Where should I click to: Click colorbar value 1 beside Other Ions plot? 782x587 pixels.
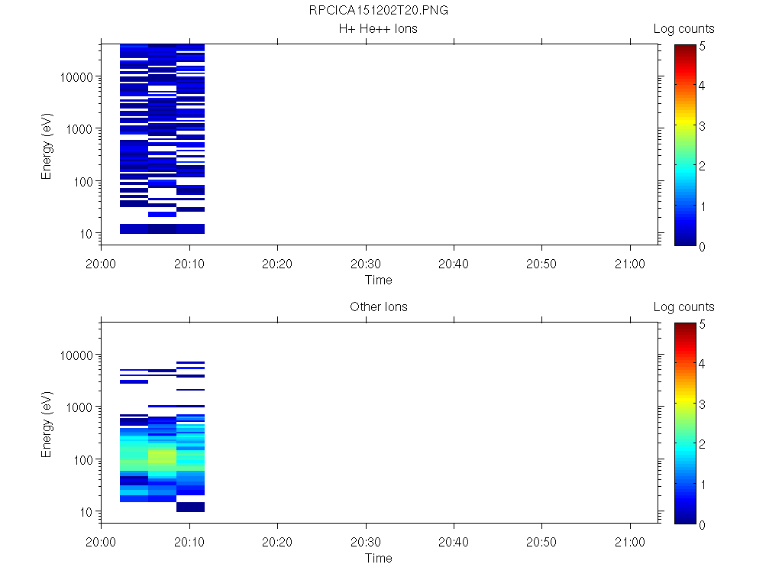point(703,484)
